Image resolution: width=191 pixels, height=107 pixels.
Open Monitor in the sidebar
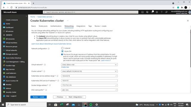point(9,84)
